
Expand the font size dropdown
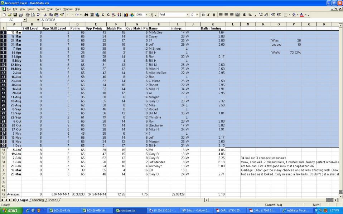[197, 15]
